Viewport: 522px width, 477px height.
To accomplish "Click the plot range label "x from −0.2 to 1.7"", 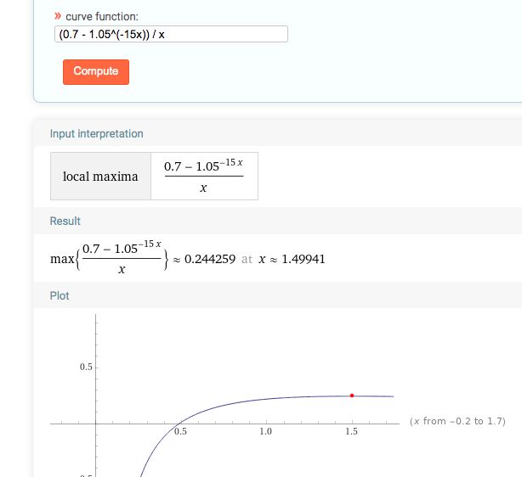I will coord(457,421).
